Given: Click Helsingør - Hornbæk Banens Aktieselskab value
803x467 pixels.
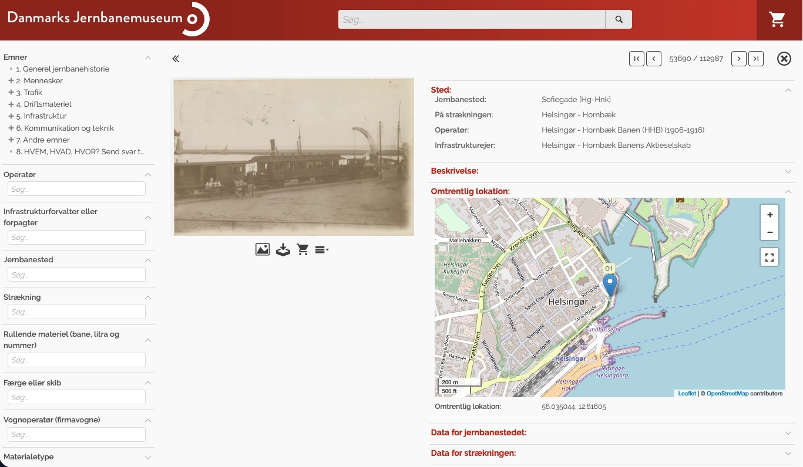Looking at the screenshot, I should pyautogui.click(x=616, y=145).
